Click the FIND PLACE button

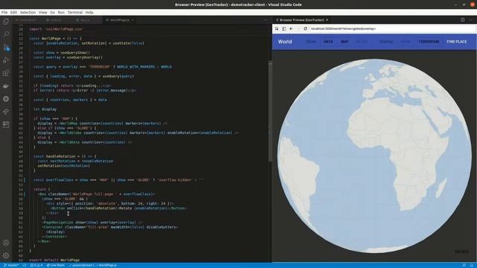[x=457, y=42]
